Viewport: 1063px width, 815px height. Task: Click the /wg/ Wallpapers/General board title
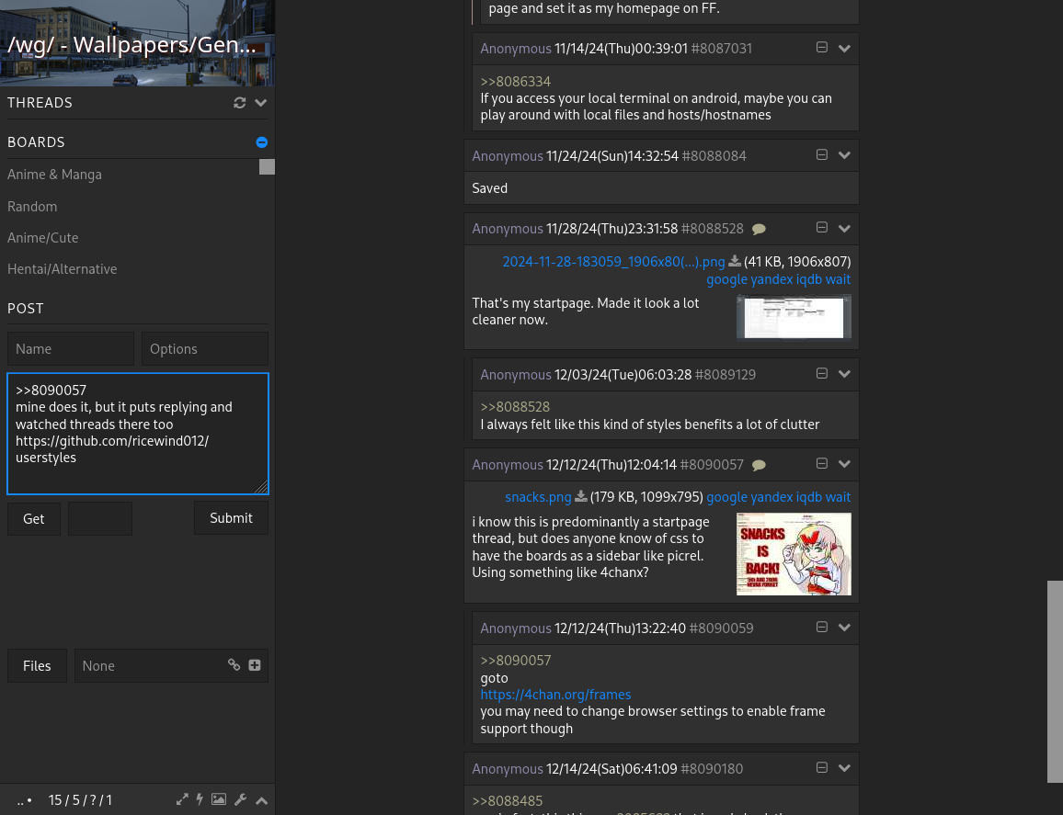click(x=132, y=44)
